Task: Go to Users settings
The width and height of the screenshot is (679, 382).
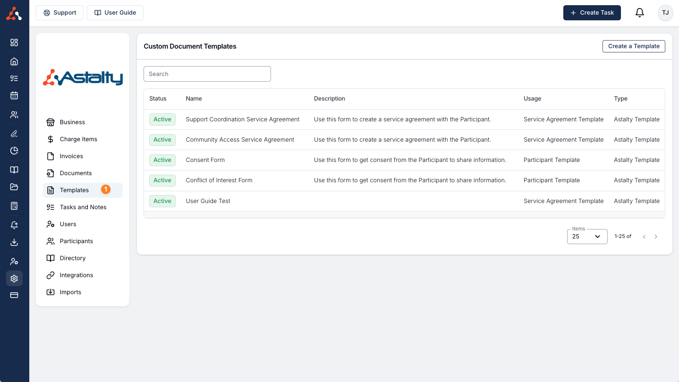Action: (83, 224)
